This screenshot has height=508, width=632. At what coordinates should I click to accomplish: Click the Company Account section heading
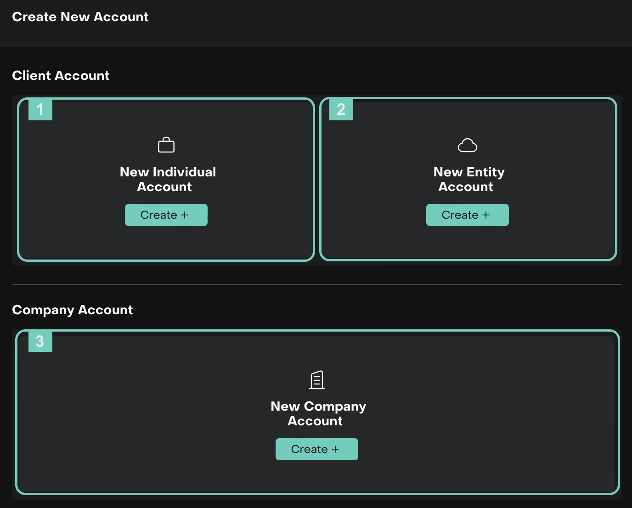[72, 310]
